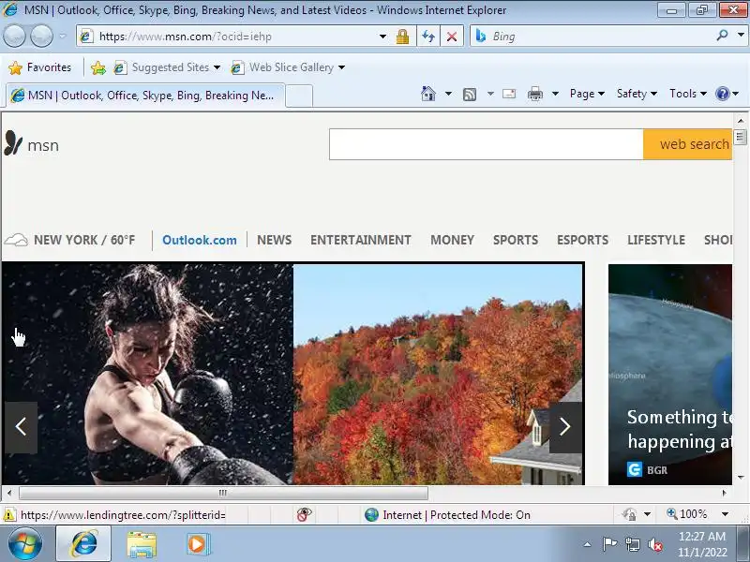Expand the Print options dropdown arrow

[x=555, y=94]
